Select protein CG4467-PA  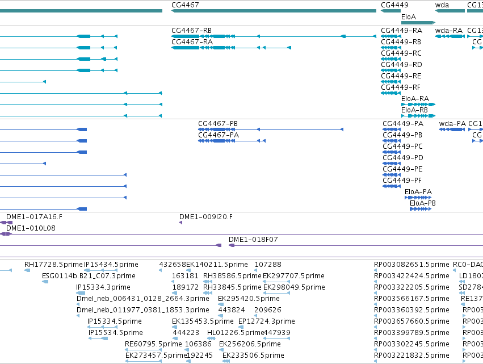pos(232,141)
